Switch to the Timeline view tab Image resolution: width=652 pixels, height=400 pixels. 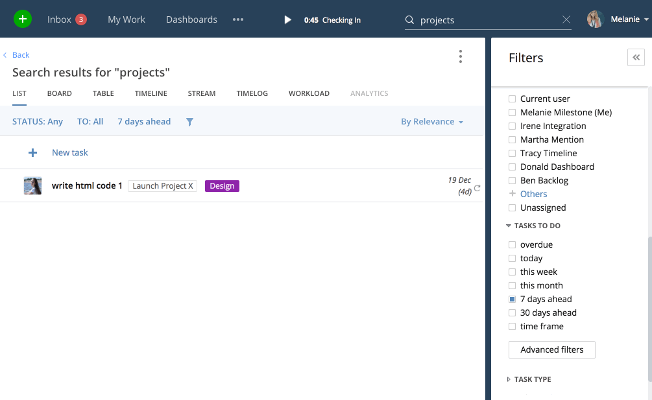click(151, 93)
